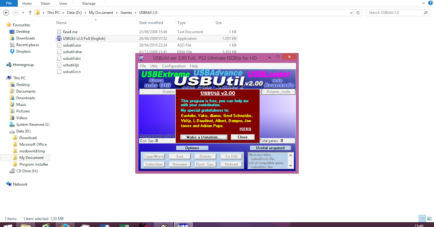Click the Back arrow in Explorer

tap(6, 13)
